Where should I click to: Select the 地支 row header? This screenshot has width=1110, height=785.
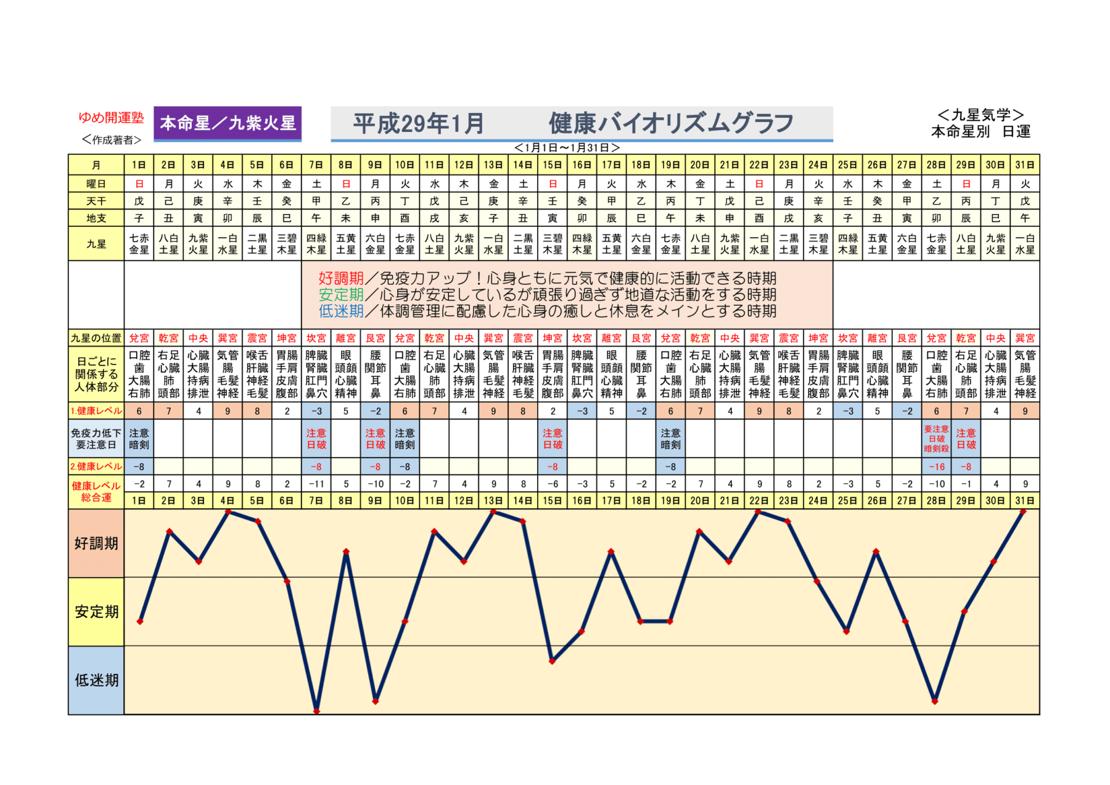(x=96, y=218)
